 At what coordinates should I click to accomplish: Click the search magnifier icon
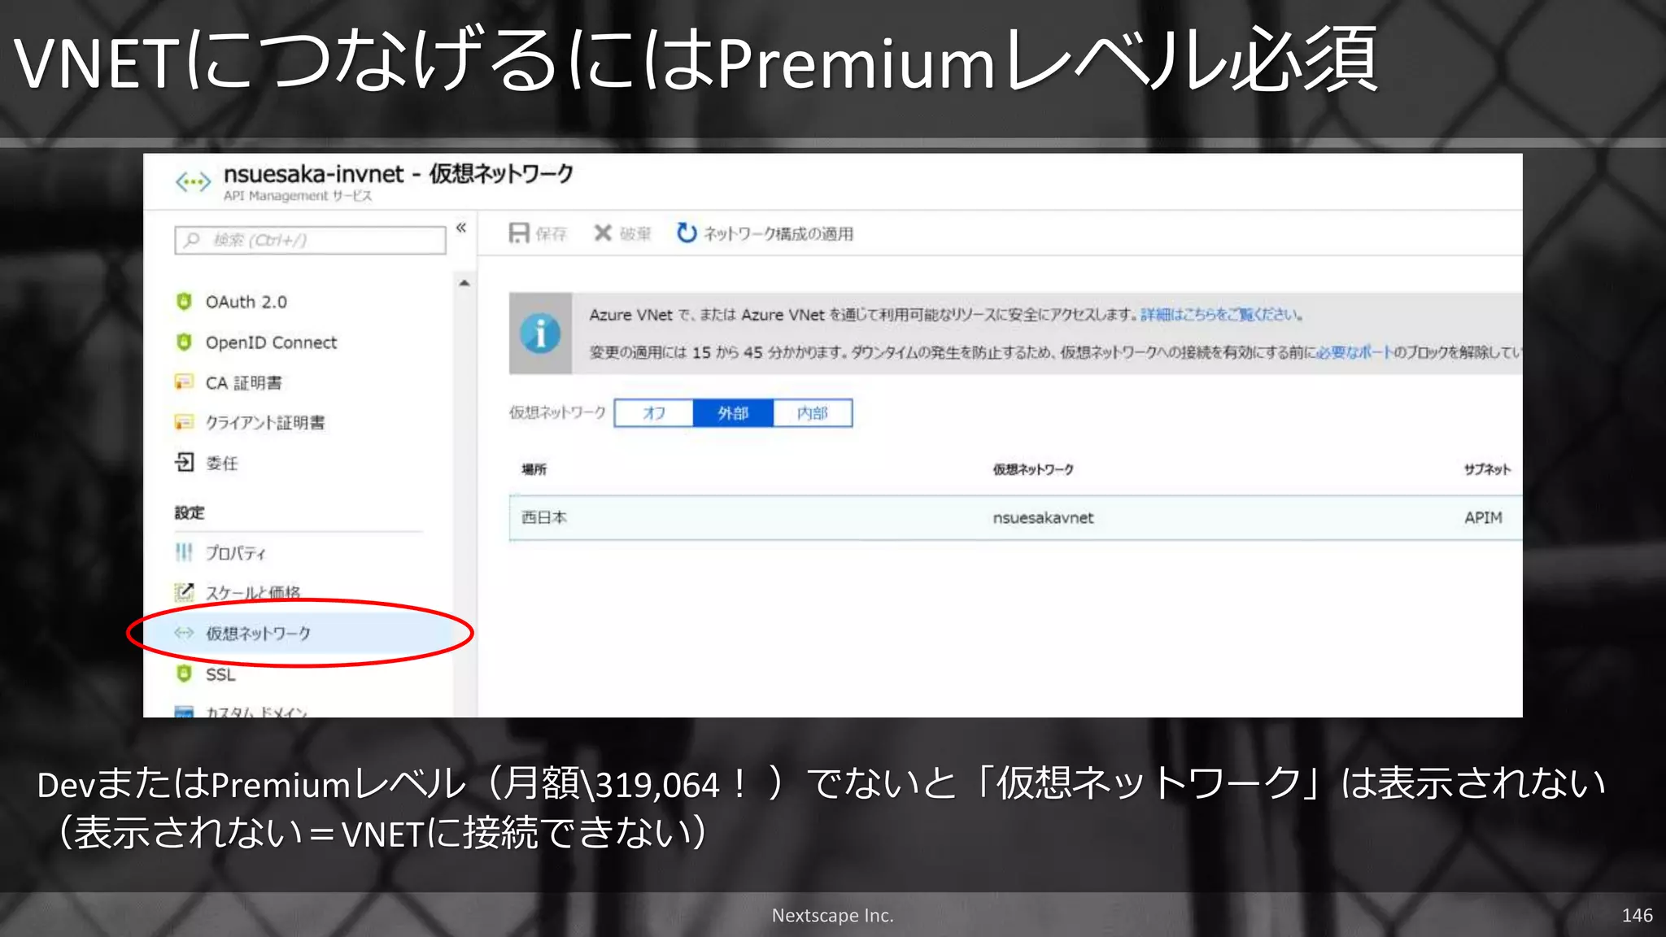pyautogui.click(x=192, y=240)
